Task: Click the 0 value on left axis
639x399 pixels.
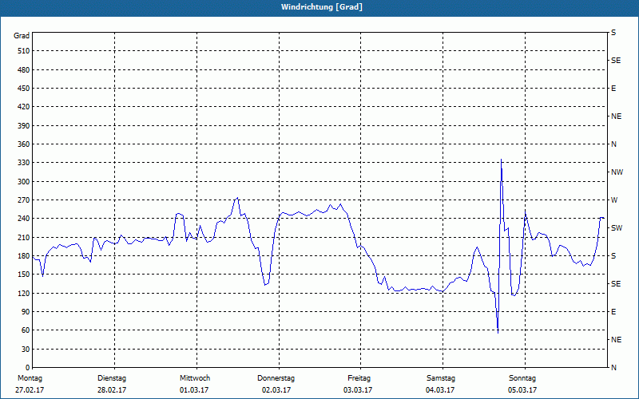Action: click(28, 368)
